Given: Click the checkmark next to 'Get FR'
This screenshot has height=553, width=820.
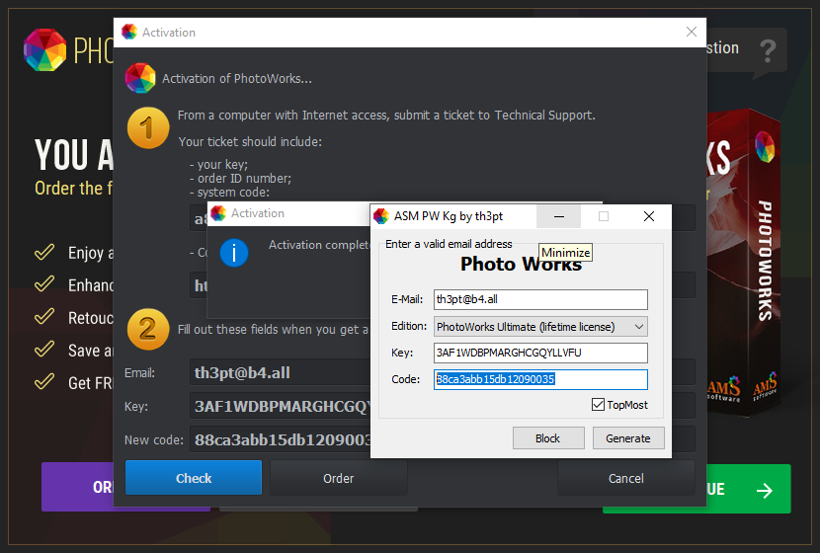Looking at the screenshot, I should point(44,381).
